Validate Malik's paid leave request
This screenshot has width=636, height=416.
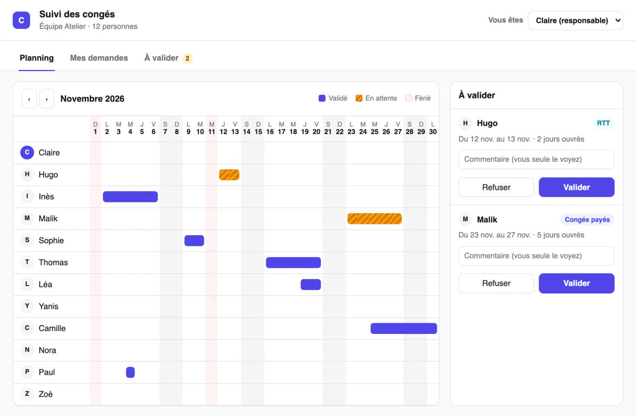tap(576, 284)
